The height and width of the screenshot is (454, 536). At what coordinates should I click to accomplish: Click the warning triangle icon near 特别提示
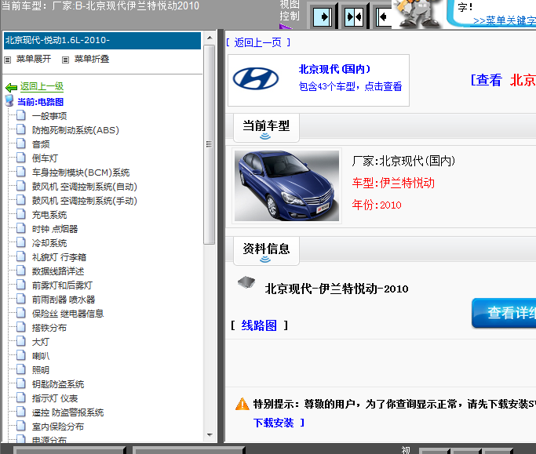pyautogui.click(x=242, y=404)
